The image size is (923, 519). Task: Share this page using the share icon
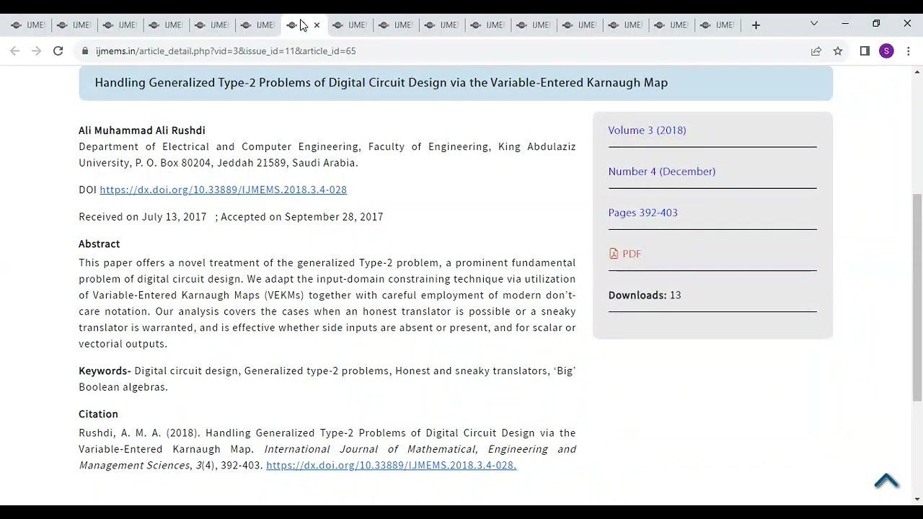pyautogui.click(x=816, y=51)
